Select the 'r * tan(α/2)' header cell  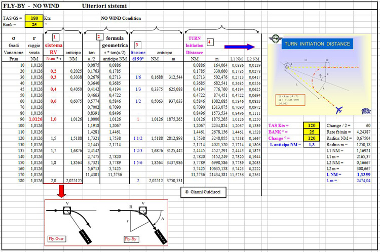click(x=115, y=53)
